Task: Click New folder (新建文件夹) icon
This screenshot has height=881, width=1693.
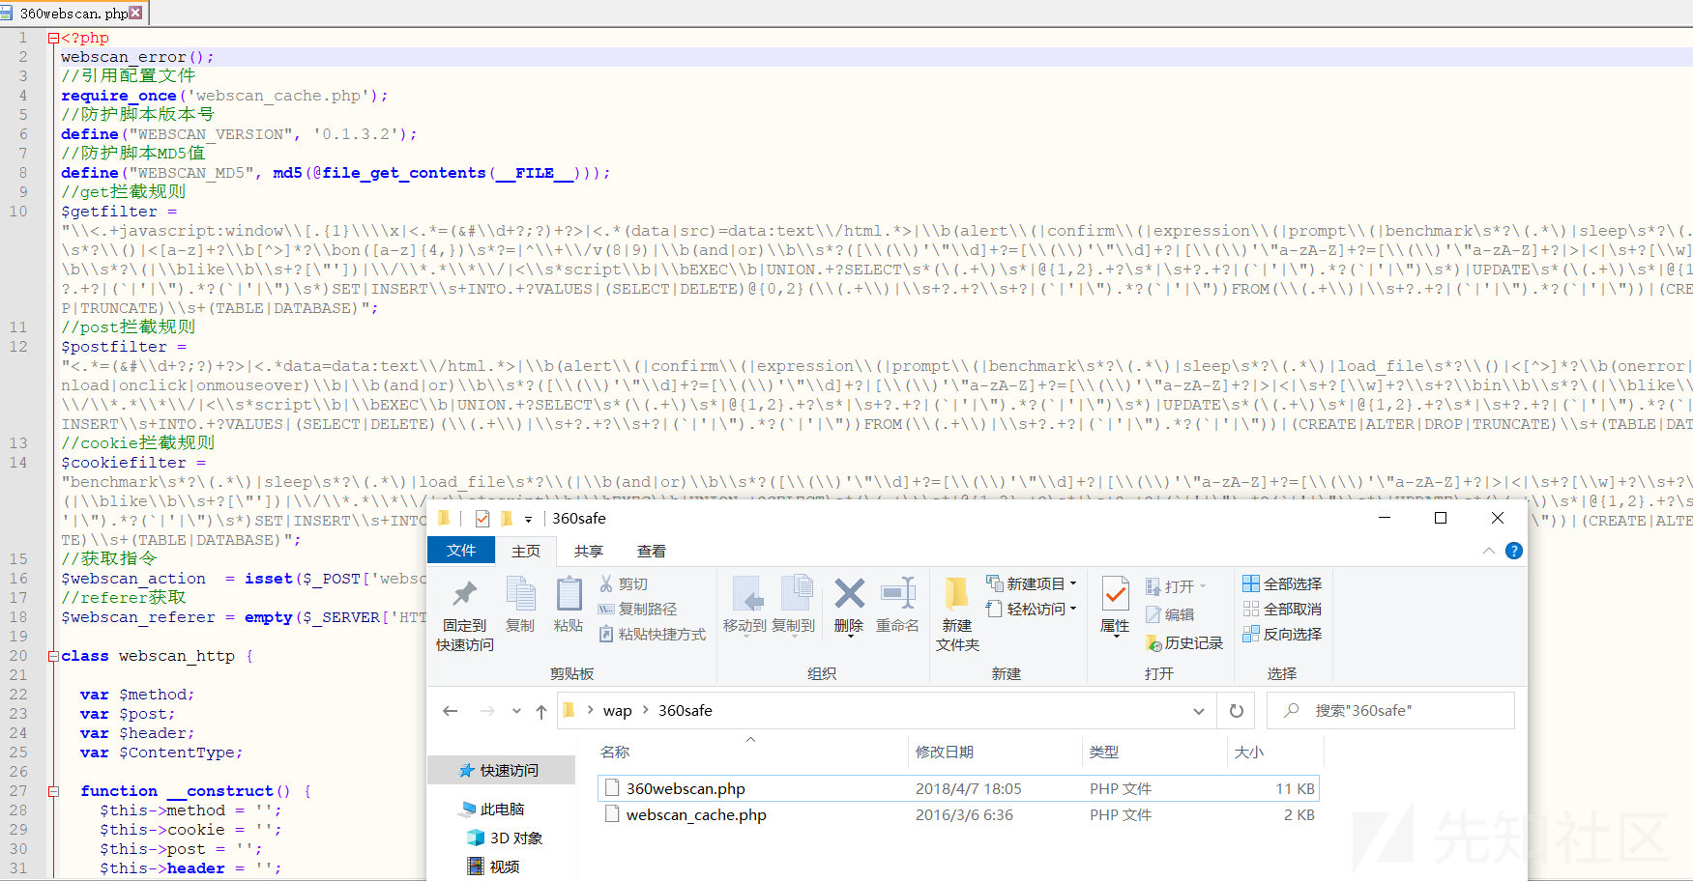Action: coord(956,594)
